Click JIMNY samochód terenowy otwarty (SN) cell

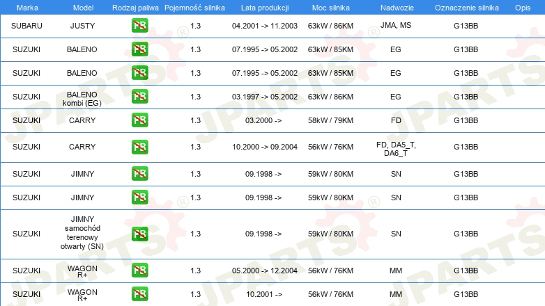[x=82, y=233]
